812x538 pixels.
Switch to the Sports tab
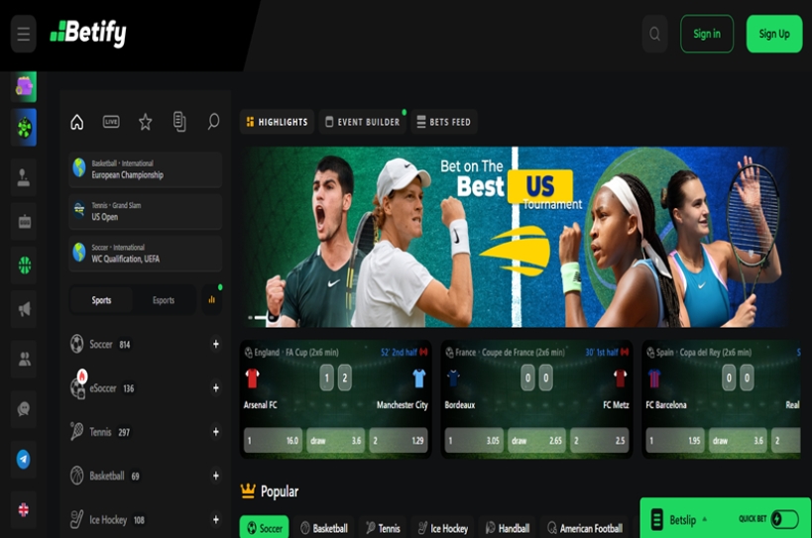point(101,300)
